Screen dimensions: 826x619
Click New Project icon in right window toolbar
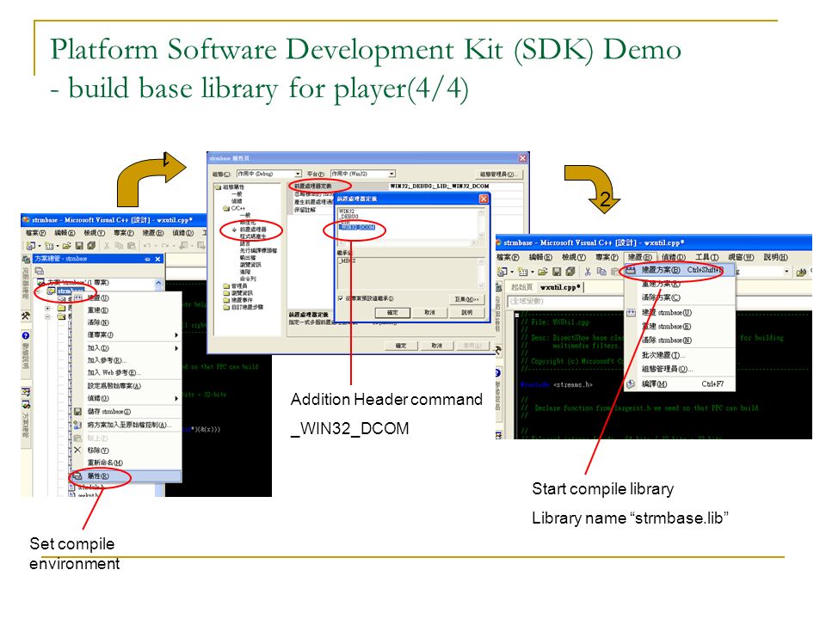coord(503,272)
